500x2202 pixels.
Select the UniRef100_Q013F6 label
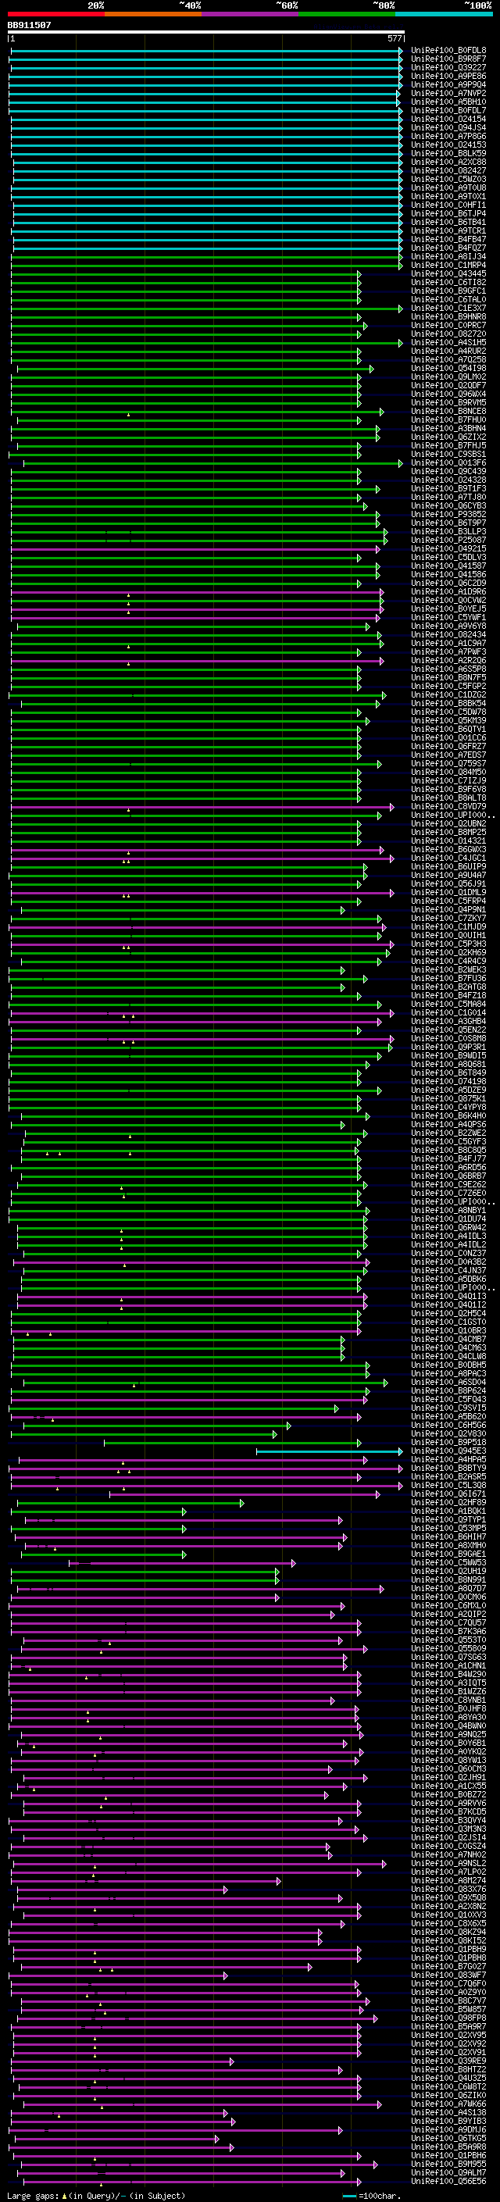click(448, 462)
